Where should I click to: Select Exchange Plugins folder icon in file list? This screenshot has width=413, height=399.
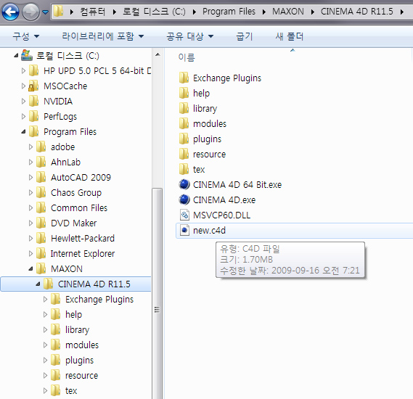[x=184, y=78]
